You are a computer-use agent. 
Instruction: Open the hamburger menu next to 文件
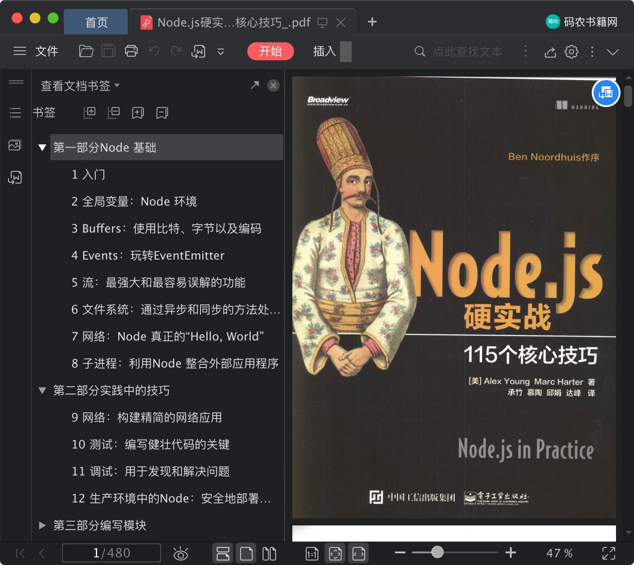(20, 51)
